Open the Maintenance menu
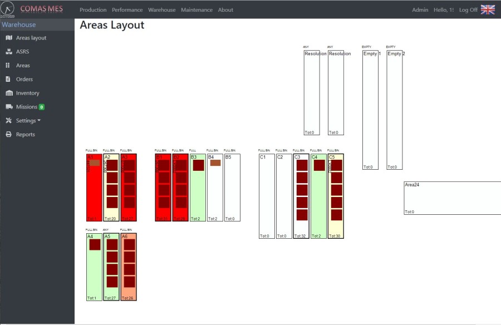Screen dimensions: 501x325 click(x=197, y=10)
